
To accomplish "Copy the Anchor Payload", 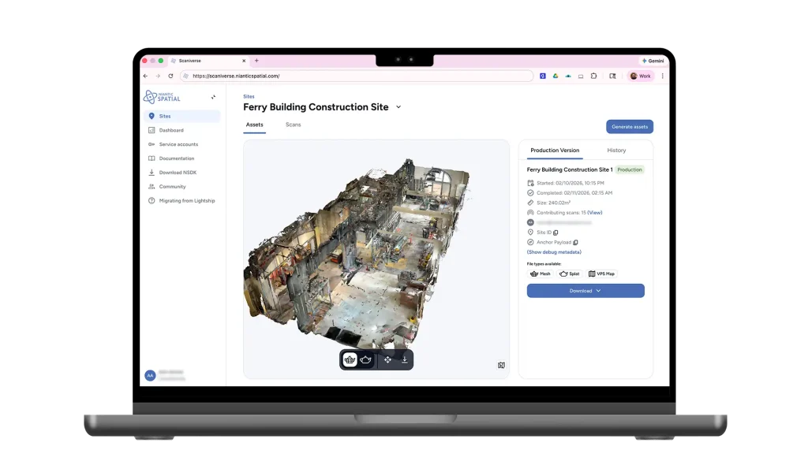I will pyautogui.click(x=575, y=243).
